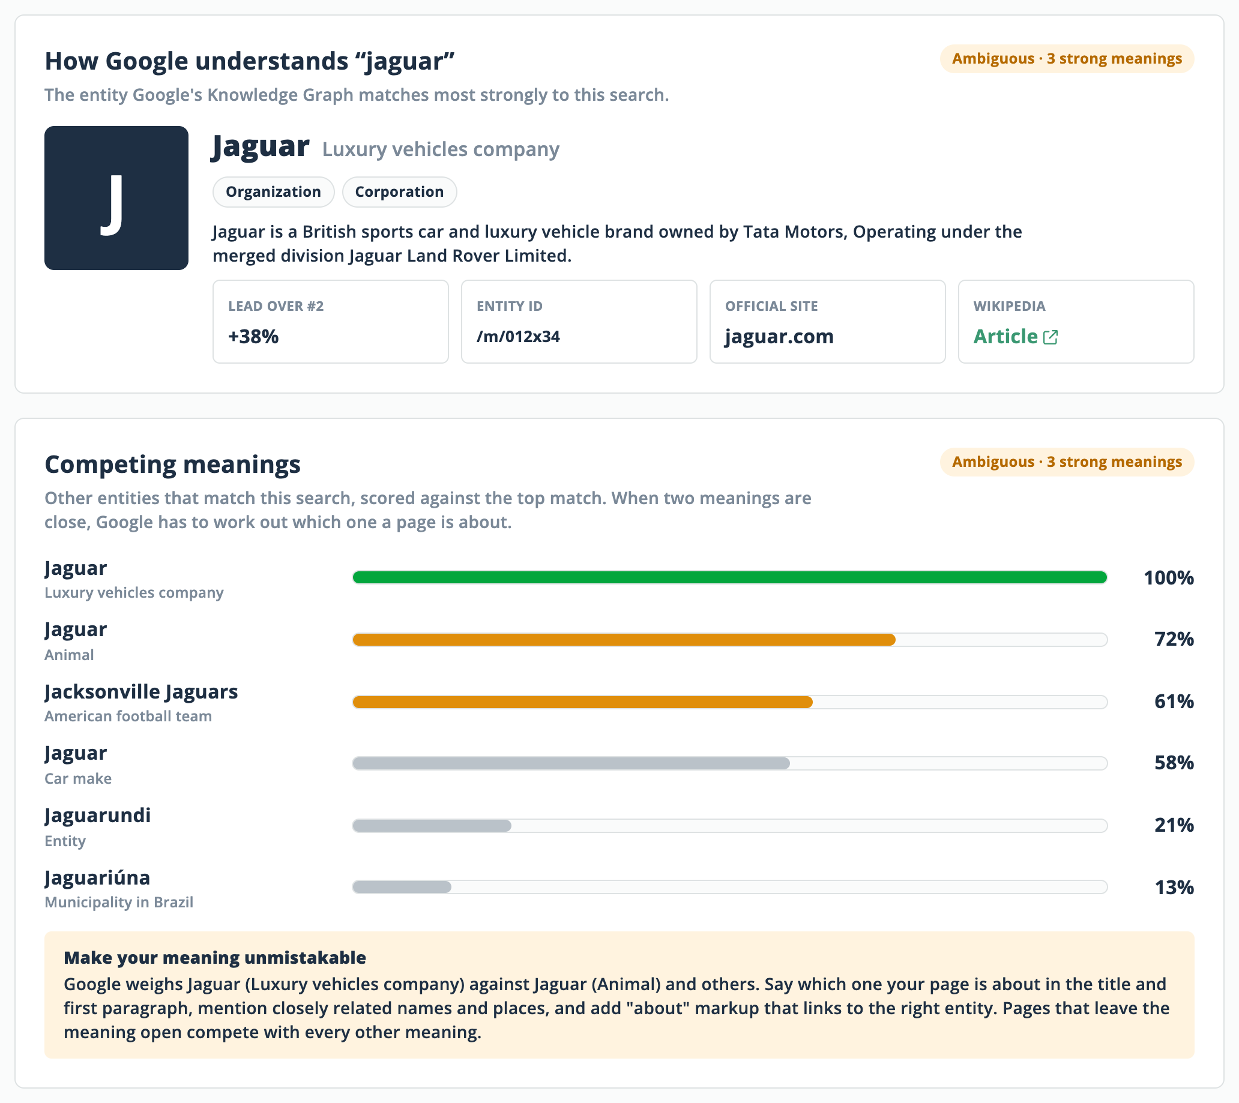The width and height of the screenshot is (1239, 1103).
Task: Click the Jaguar entity name in top card
Action: coord(261,146)
